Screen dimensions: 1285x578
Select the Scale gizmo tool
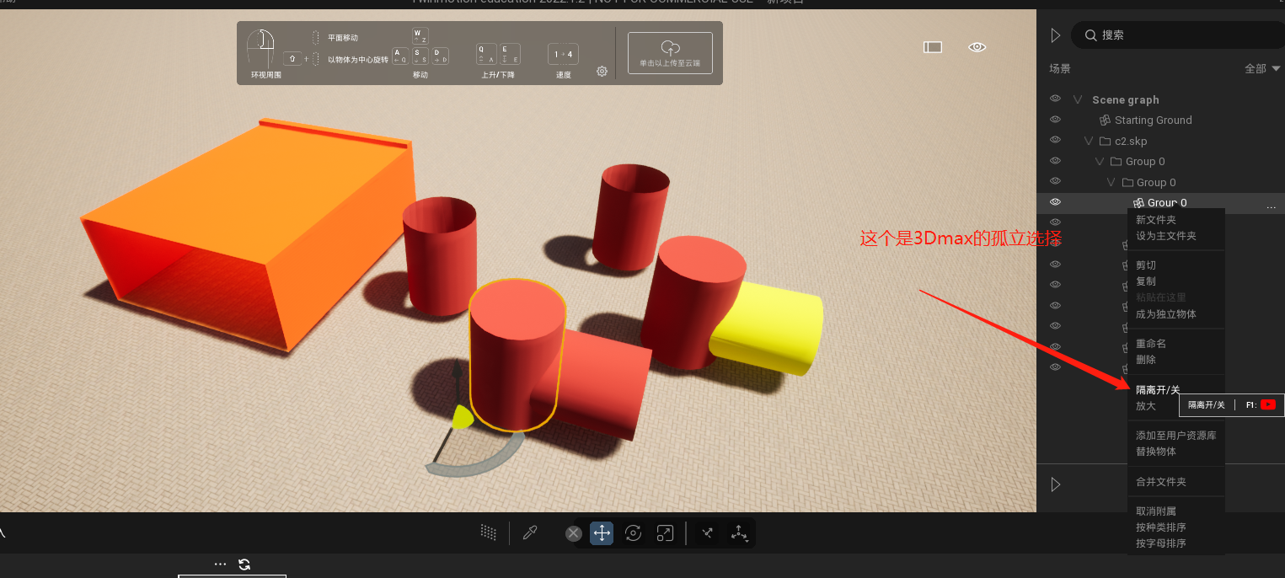pyautogui.click(x=665, y=533)
